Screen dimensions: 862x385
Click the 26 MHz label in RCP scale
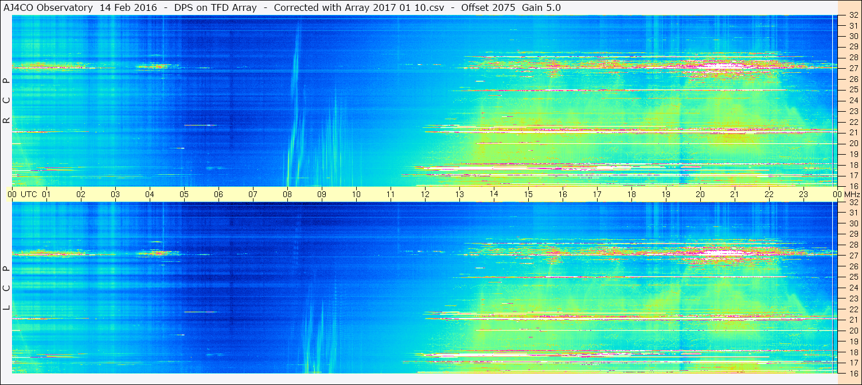tap(853, 79)
